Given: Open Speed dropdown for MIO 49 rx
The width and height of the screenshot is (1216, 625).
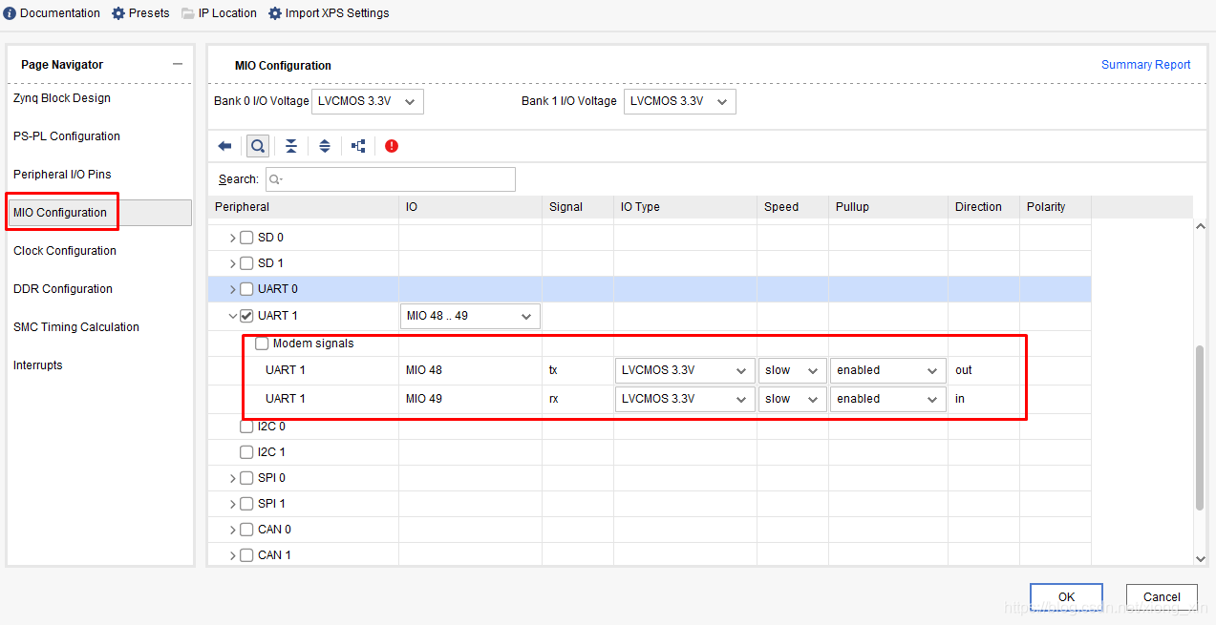Looking at the screenshot, I should pos(792,399).
